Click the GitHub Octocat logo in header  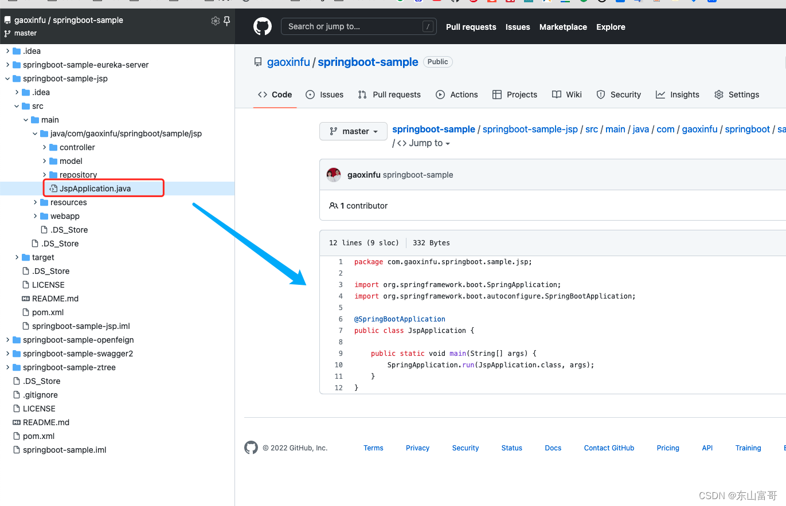[x=263, y=26]
